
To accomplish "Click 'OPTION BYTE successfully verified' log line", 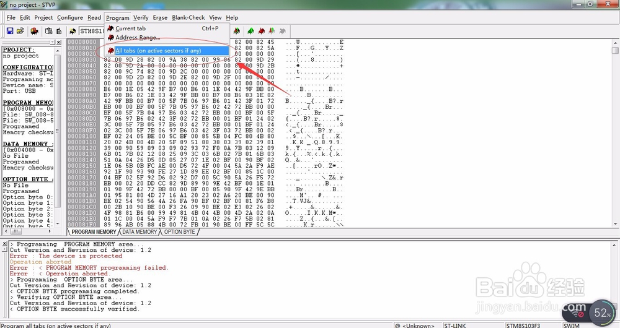I will coord(74,309).
